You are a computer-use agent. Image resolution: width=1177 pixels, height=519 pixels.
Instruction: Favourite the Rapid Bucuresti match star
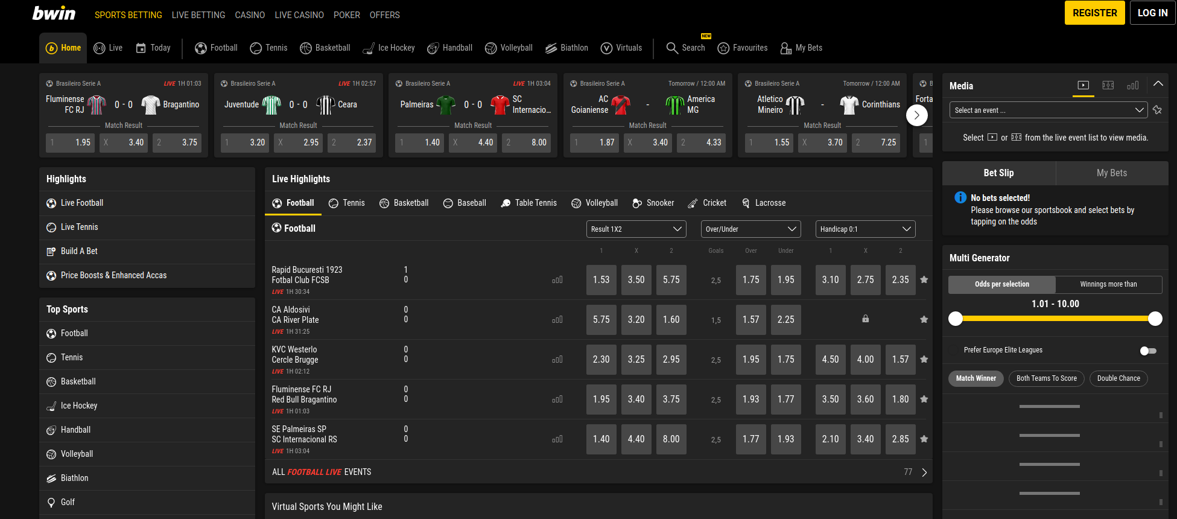point(924,279)
